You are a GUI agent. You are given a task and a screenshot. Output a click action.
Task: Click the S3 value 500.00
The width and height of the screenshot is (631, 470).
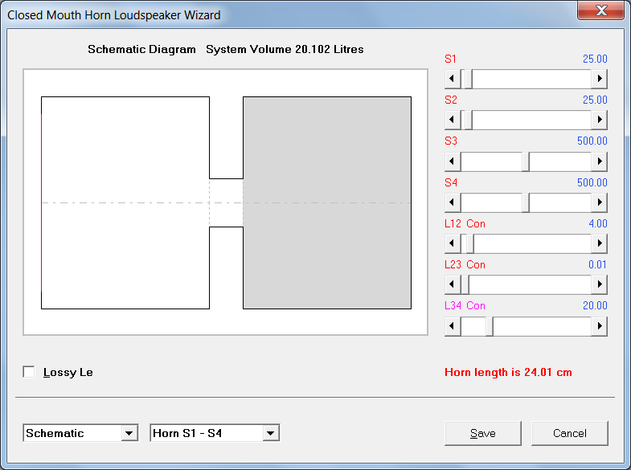[x=592, y=141]
